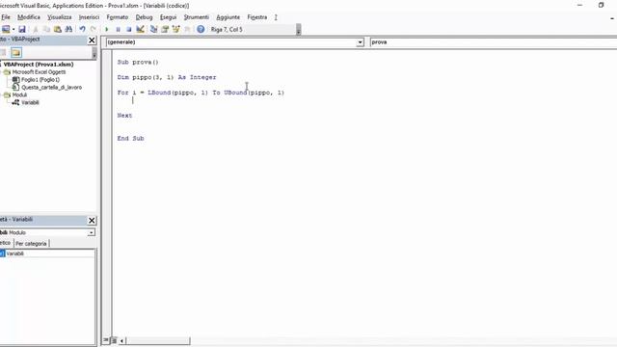Open the Esegui menu
617x347 pixels.
(168, 17)
